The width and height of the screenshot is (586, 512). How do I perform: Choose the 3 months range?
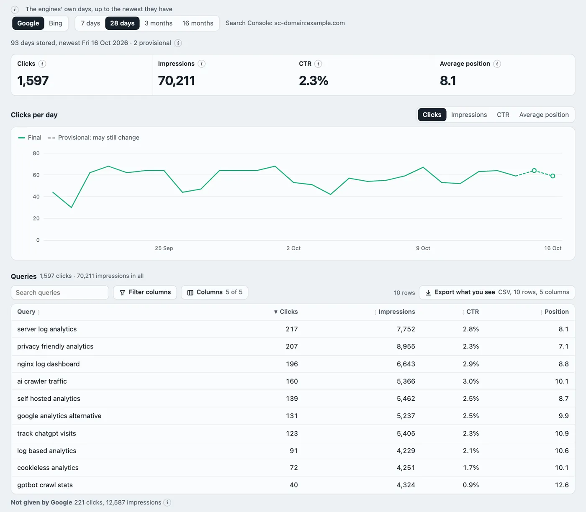(x=159, y=23)
